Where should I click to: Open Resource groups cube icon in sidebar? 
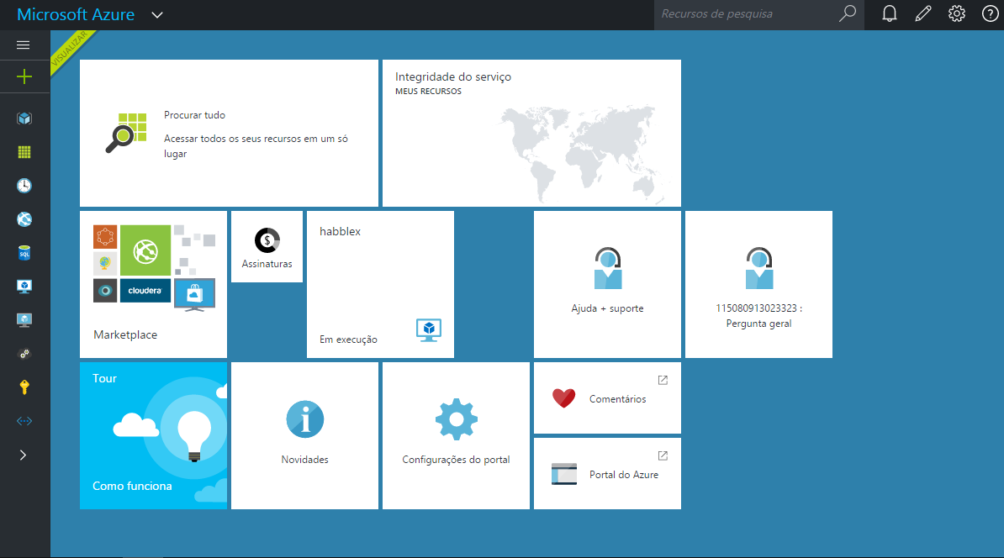(24, 118)
